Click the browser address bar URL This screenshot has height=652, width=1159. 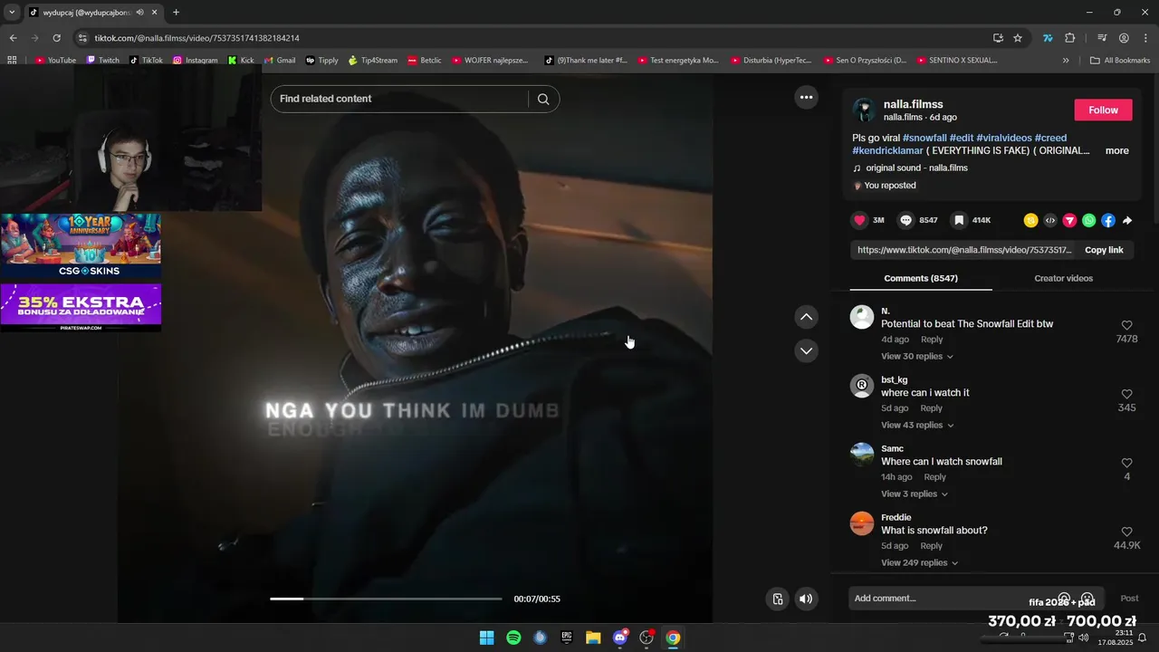(x=197, y=38)
